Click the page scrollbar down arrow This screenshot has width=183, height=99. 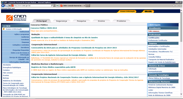coord(181,94)
